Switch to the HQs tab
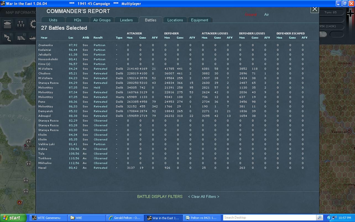This screenshot has width=355, height=222. point(77,20)
